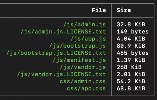Select the /js/admin.js file name

click(85, 25)
